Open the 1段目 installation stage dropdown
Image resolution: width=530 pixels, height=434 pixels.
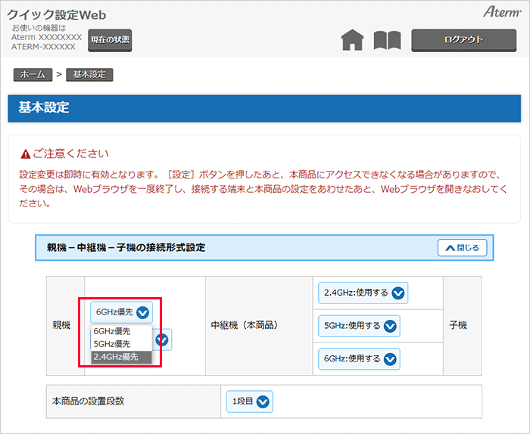point(249,401)
